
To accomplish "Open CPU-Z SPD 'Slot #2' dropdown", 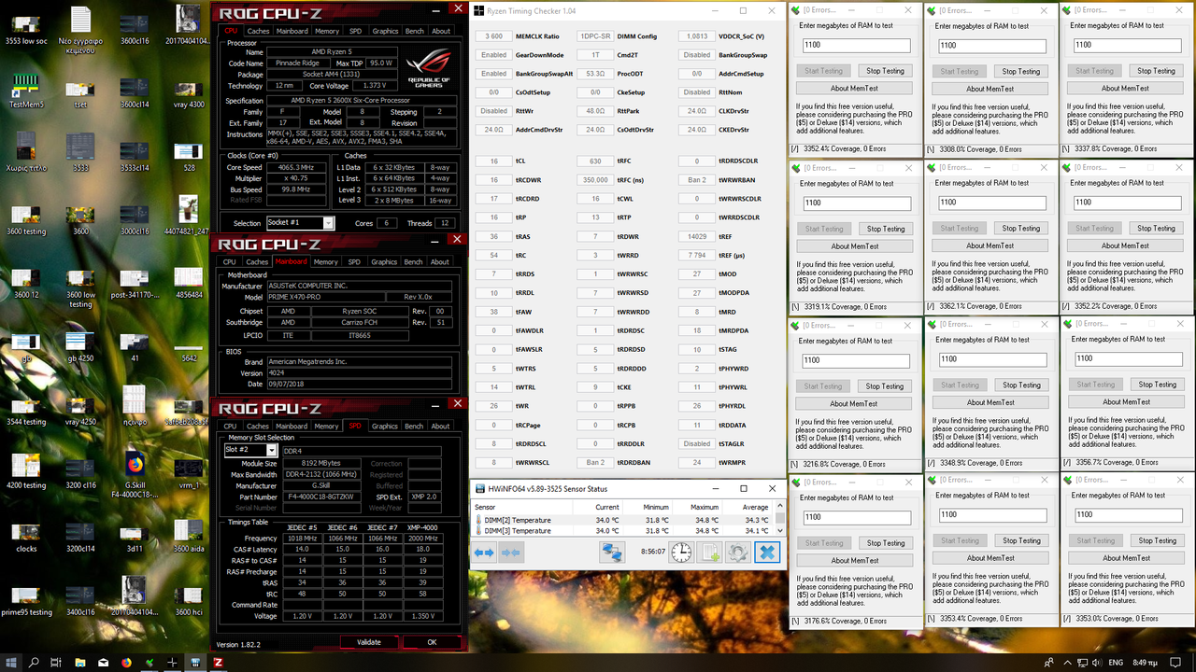I will click(272, 450).
